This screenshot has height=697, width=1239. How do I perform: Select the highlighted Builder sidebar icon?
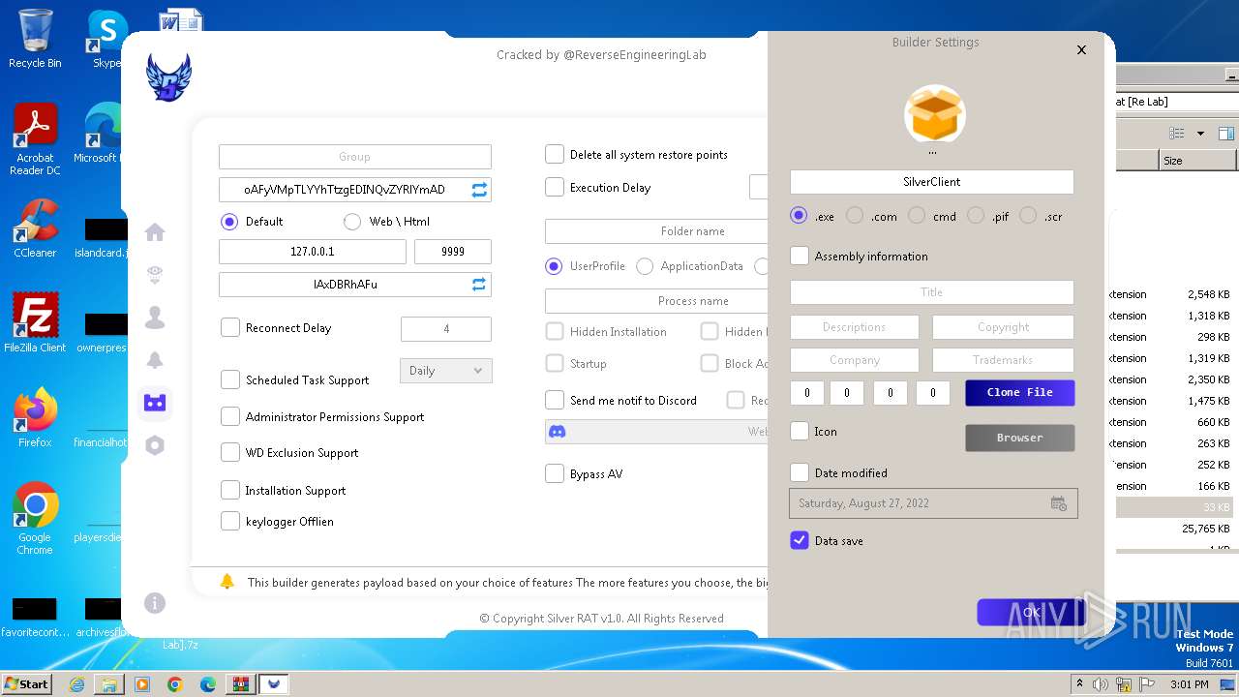[155, 403]
